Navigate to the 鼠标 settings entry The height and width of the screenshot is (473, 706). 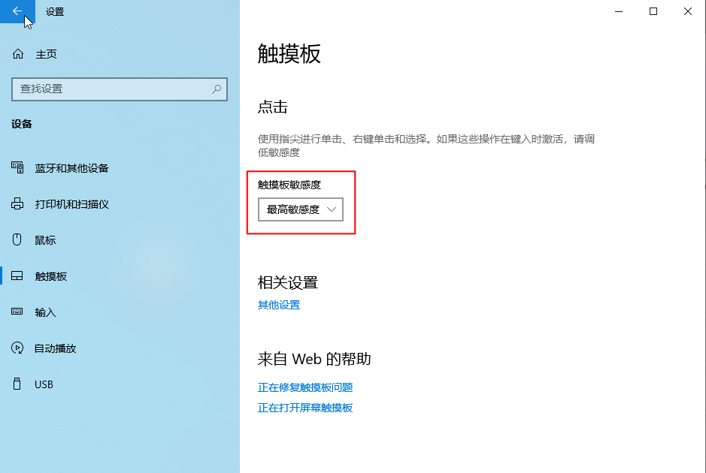45,240
